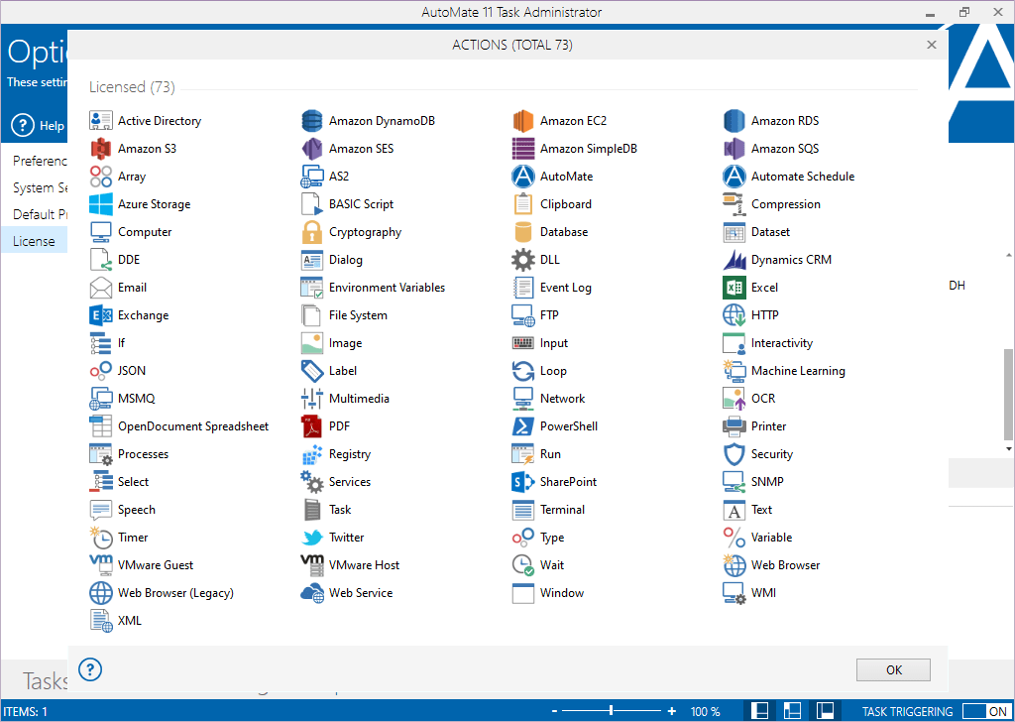Select the third status bar layout icon
Image resolution: width=1015 pixels, height=722 pixels.
825,711
